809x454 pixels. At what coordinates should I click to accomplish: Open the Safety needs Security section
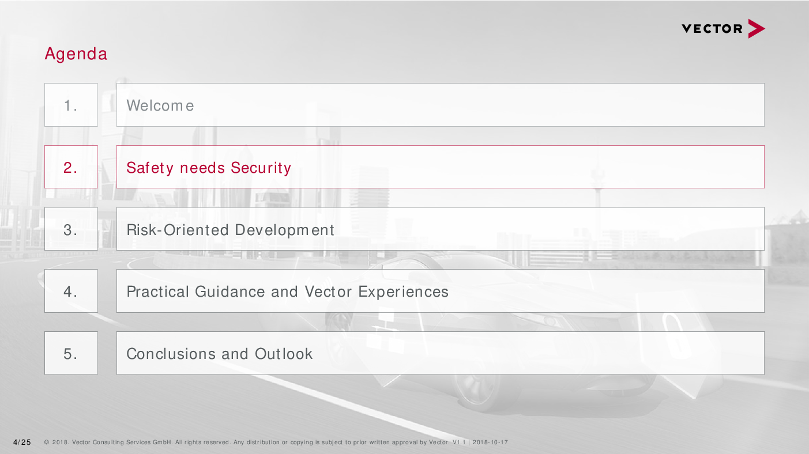tap(440, 167)
